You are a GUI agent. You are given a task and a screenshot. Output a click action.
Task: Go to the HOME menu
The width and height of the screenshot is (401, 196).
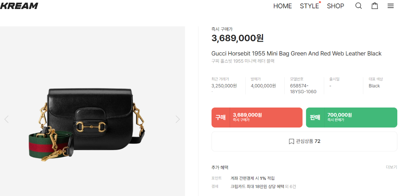coord(283,6)
